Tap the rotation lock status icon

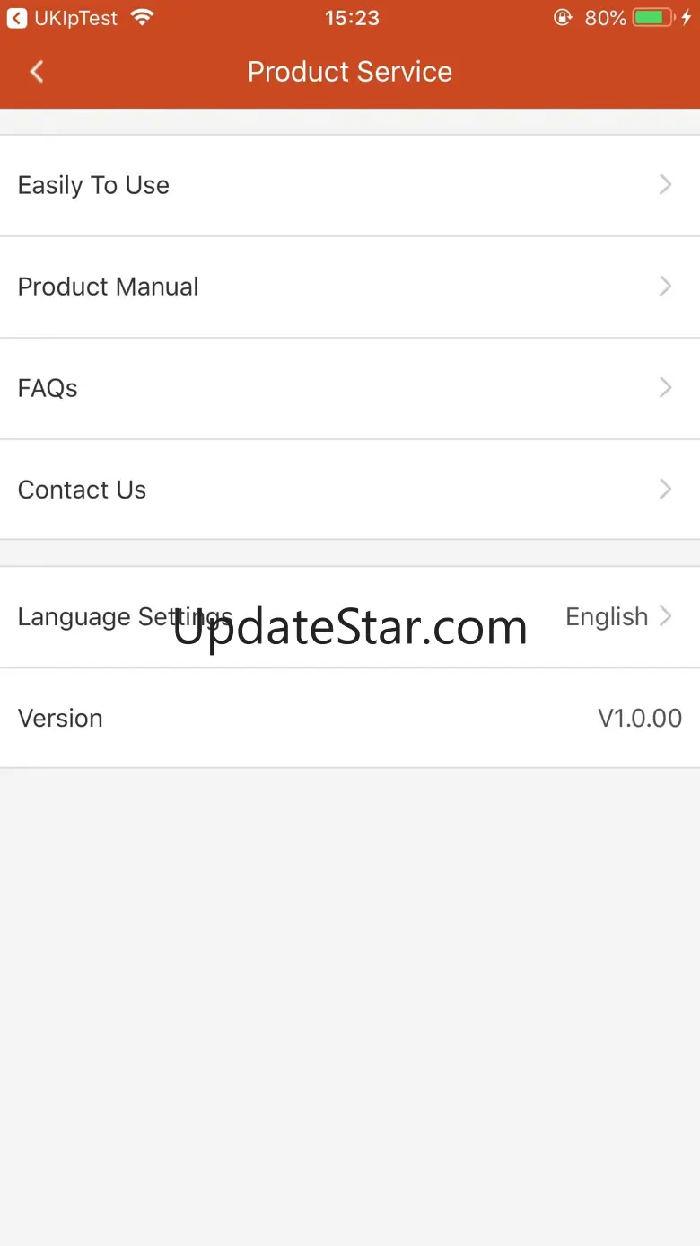pos(563,18)
